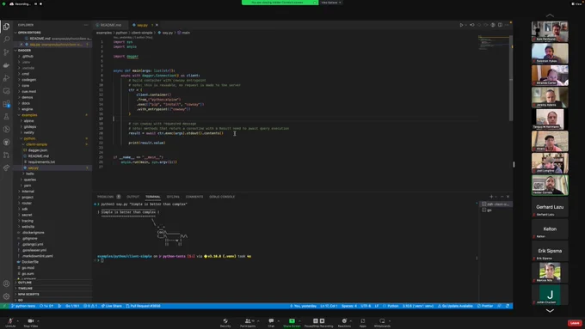This screenshot has width=585, height=329.
Task: Click the Zoom Share Screen button
Action: coord(292,323)
